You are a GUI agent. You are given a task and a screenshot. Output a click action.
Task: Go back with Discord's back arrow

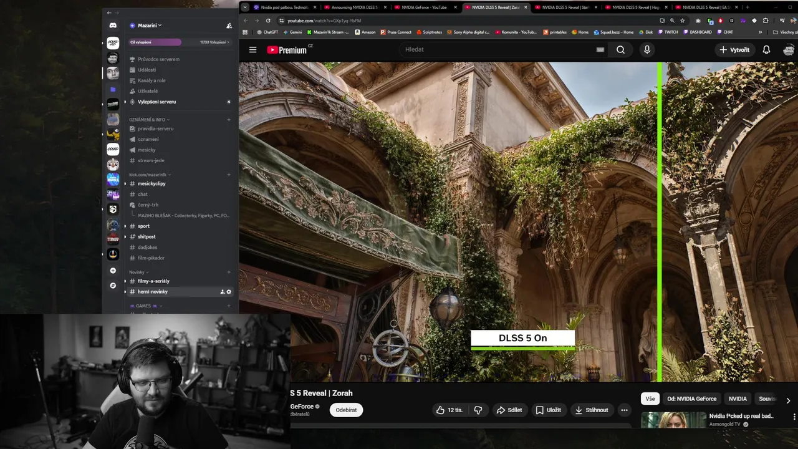[x=109, y=12]
